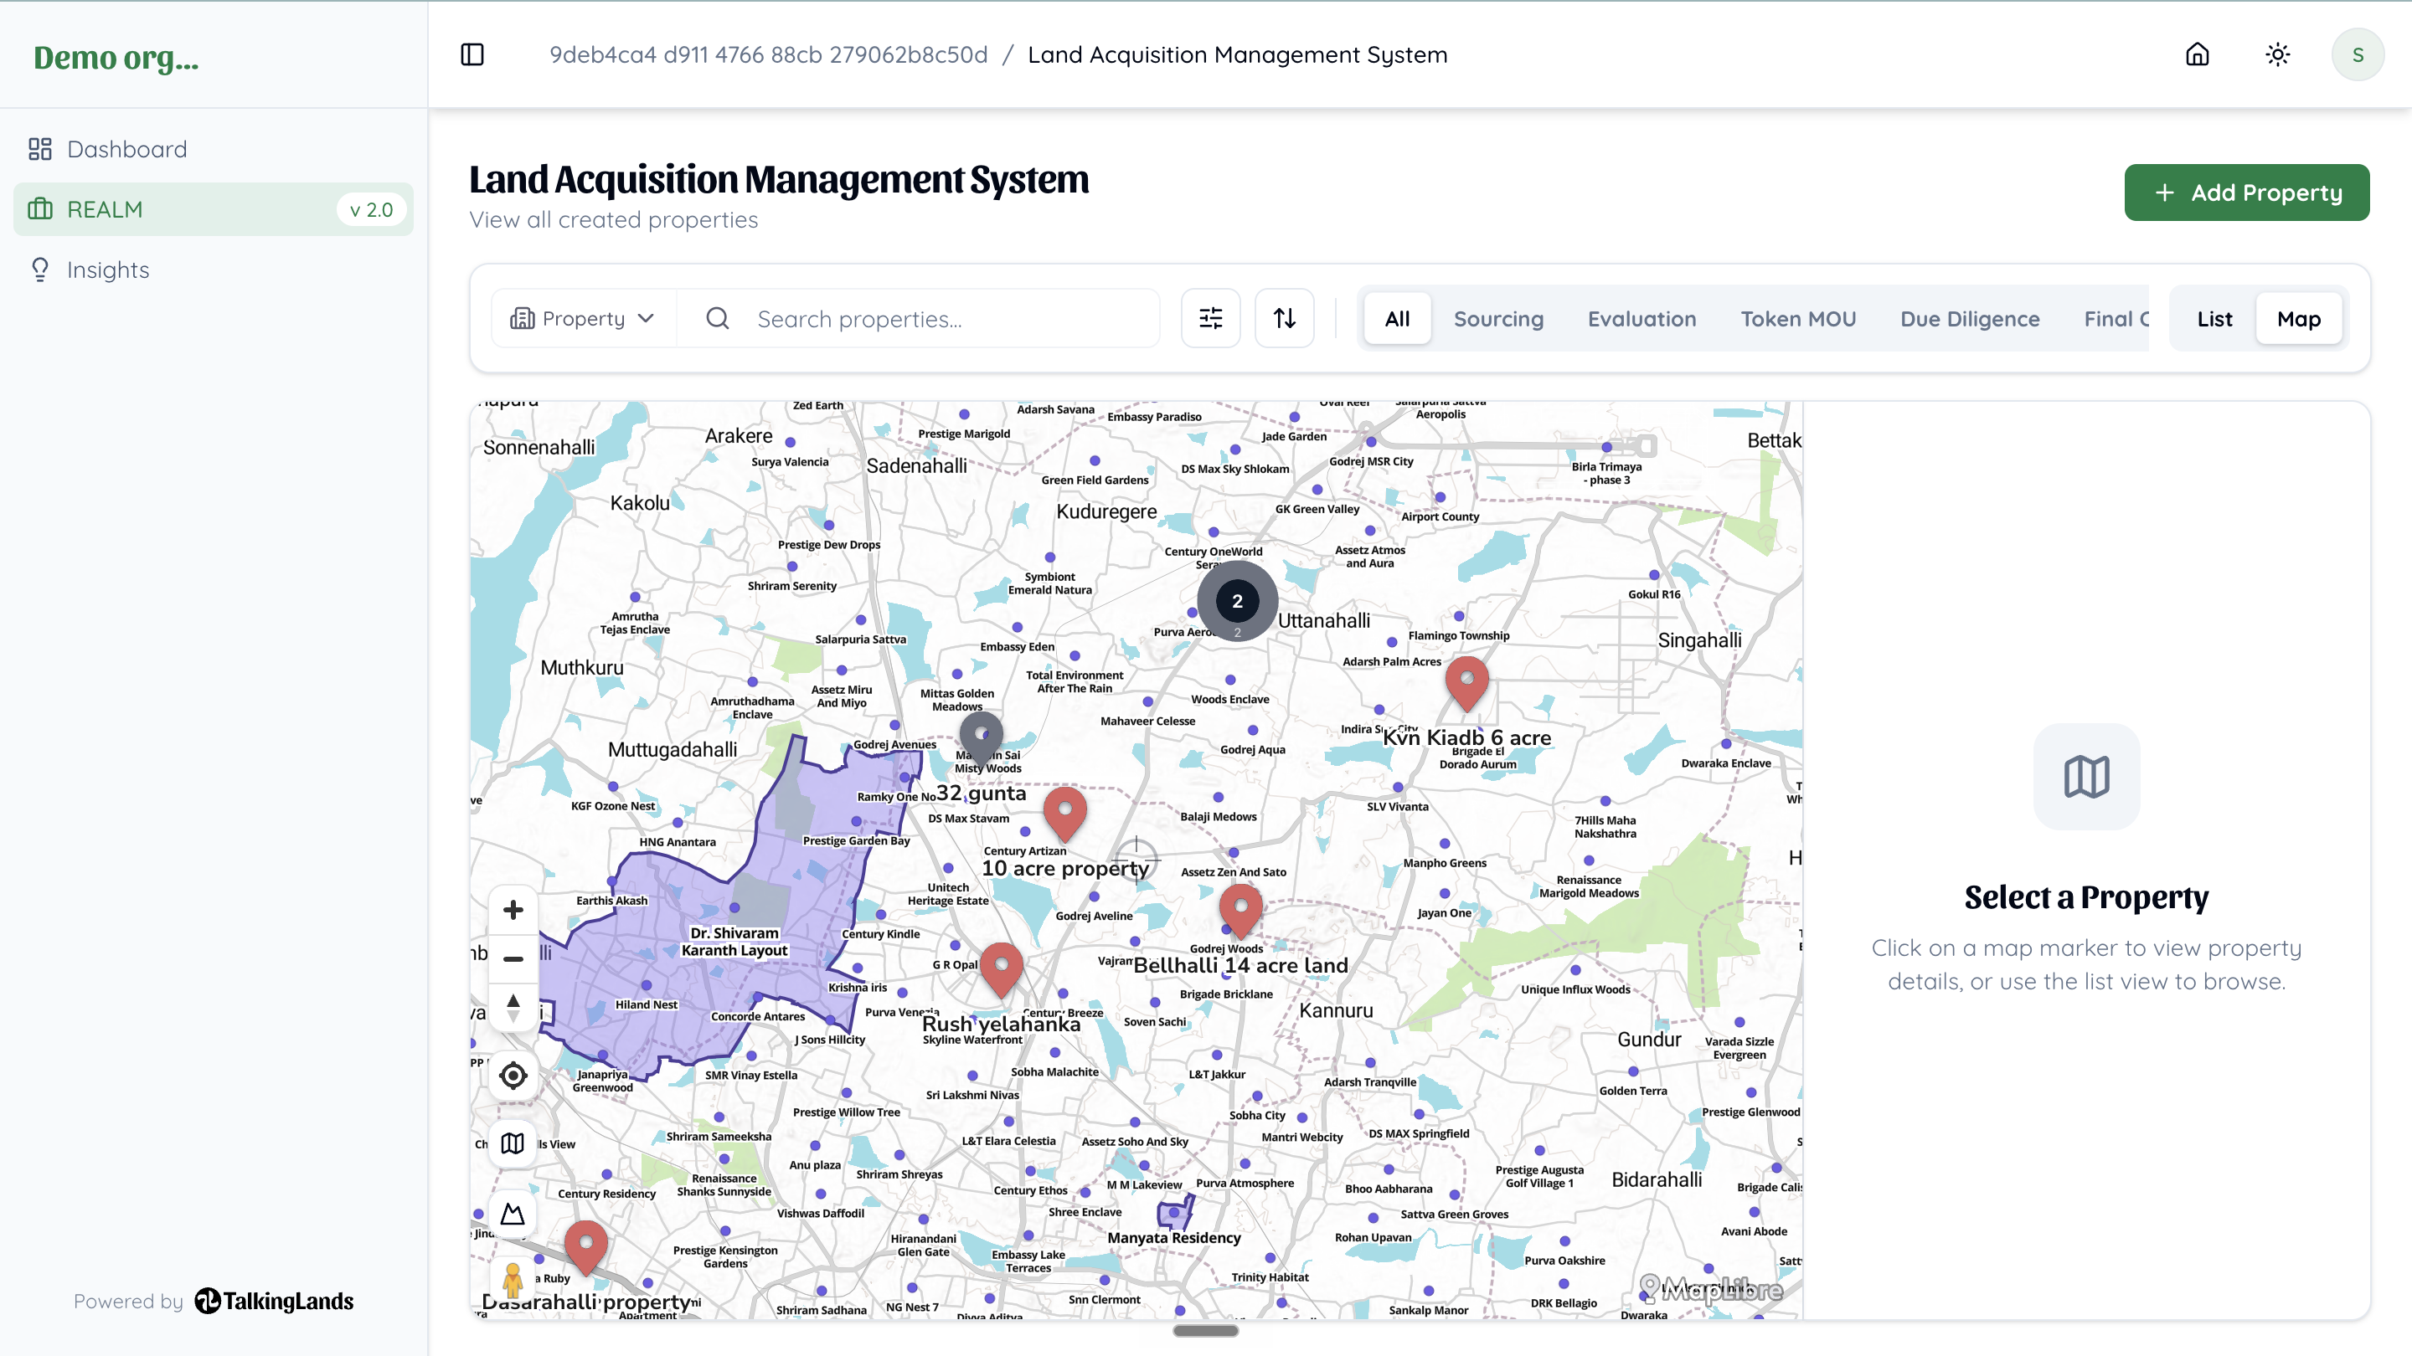The height and width of the screenshot is (1356, 2412).
Task: Switch to List view
Action: [x=2214, y=318]
